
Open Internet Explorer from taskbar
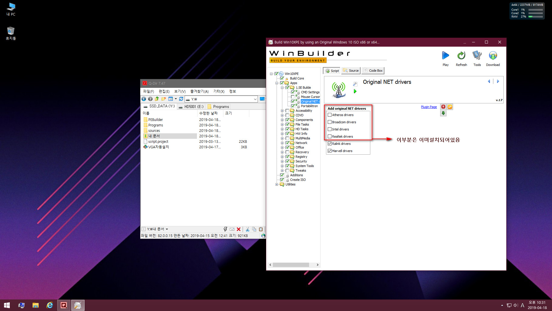tap(50, 305)
